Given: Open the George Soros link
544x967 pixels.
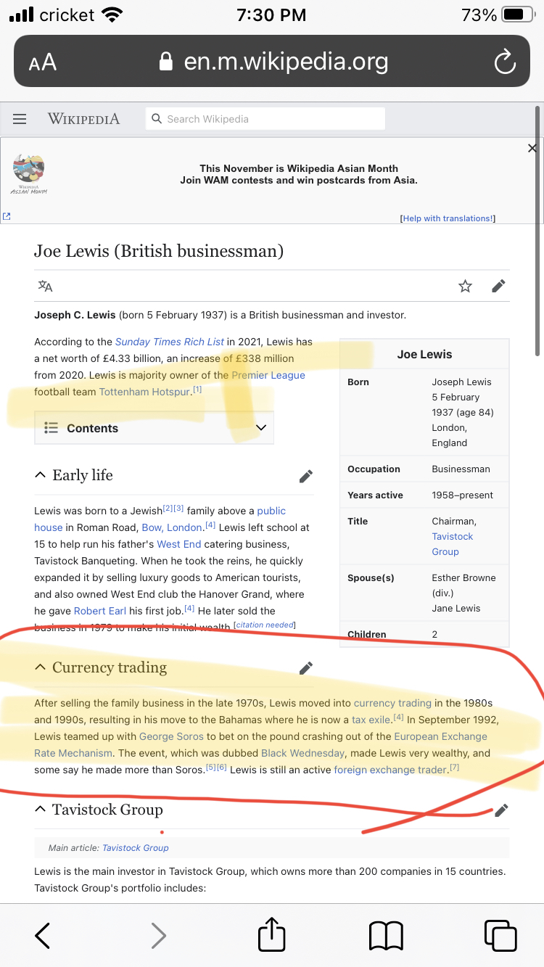Looking at the screenshot, I should 171,736.
